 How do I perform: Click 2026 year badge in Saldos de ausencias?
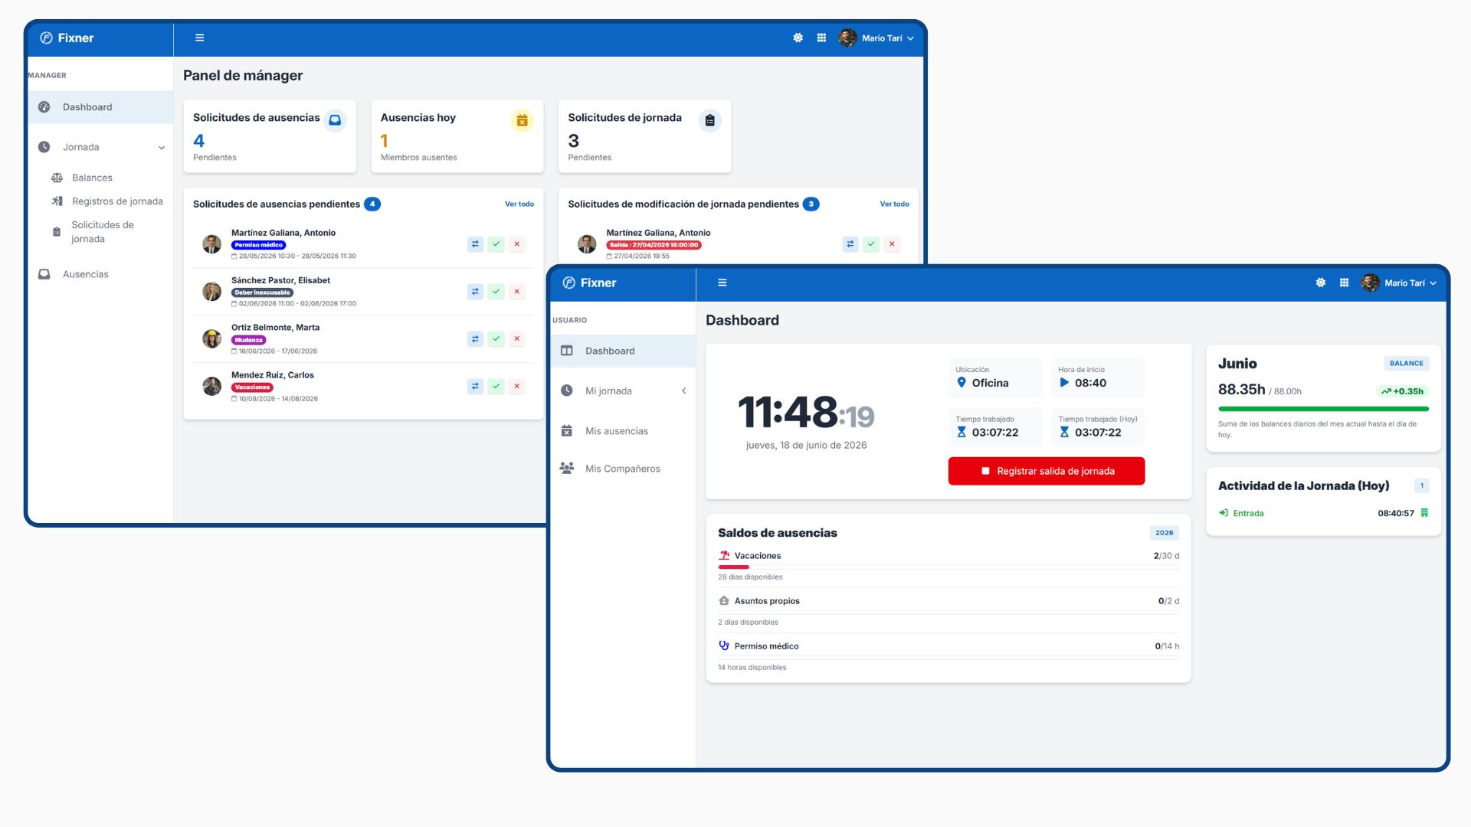1164,533
